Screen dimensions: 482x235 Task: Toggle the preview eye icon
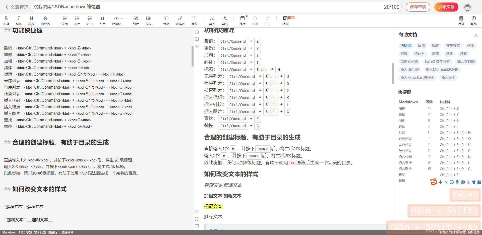197,46
